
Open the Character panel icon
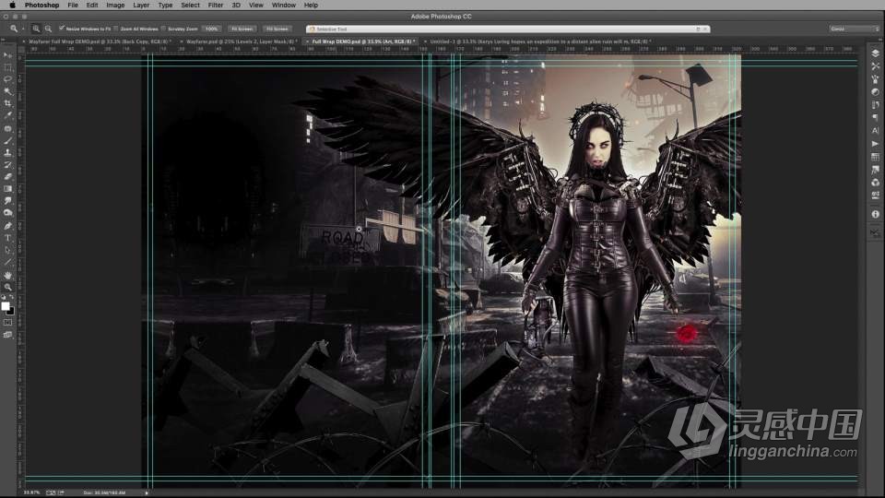pos(875,130)
